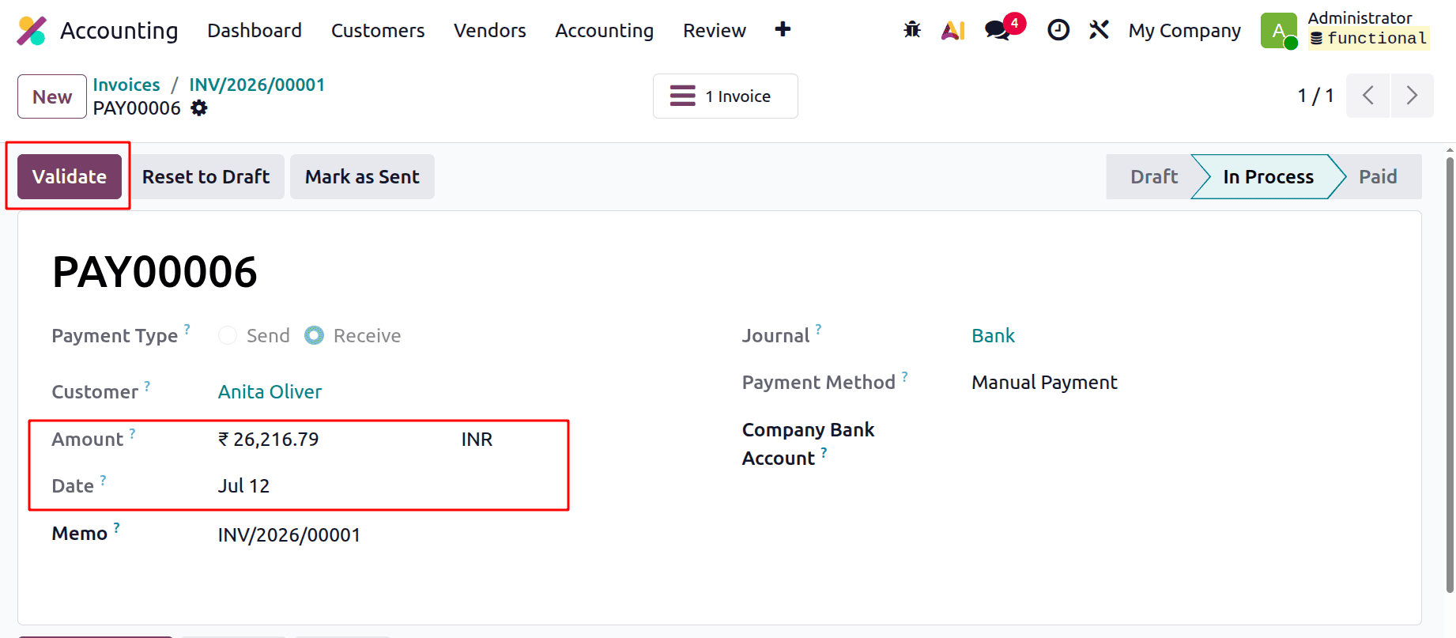
Task: Open the Vendors menu
Action: (490, 30)
